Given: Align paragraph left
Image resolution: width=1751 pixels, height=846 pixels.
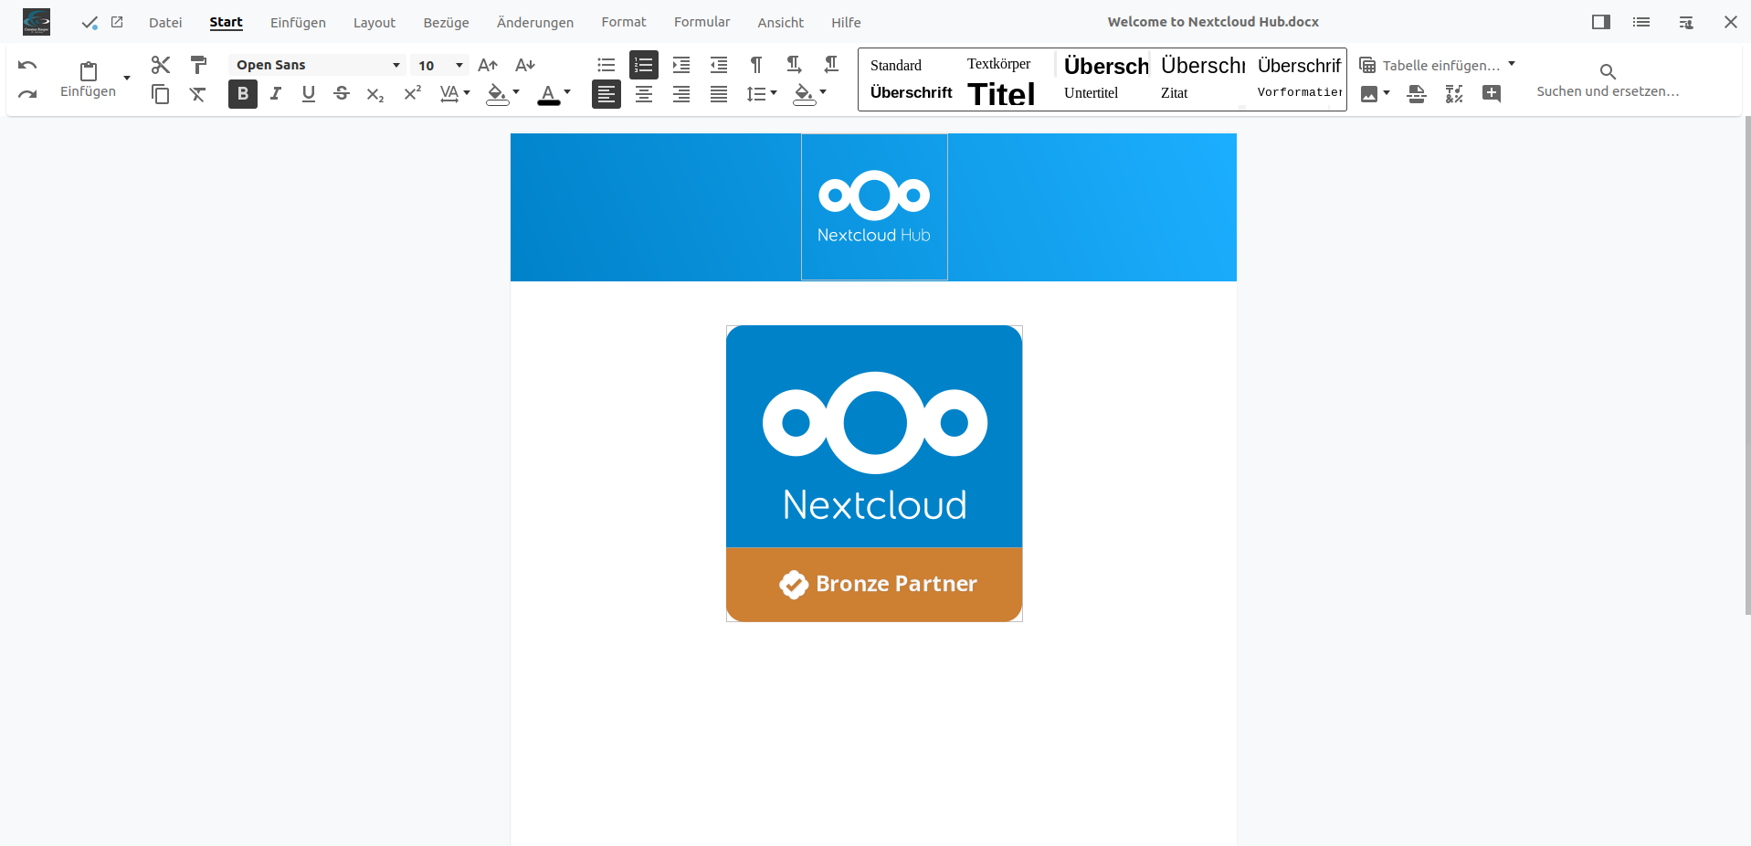Looking at the screenshot, I should [x=607, y=94].
